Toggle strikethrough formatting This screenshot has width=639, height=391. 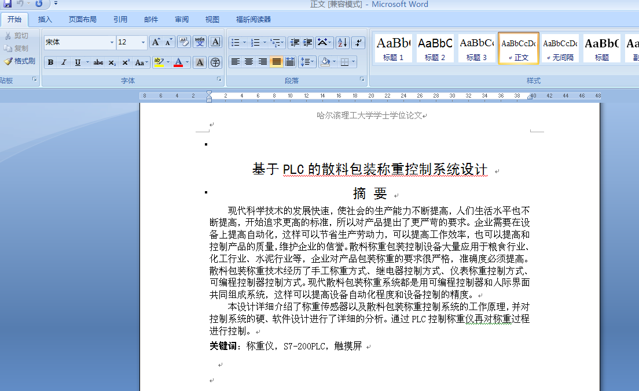click(98, 62)
